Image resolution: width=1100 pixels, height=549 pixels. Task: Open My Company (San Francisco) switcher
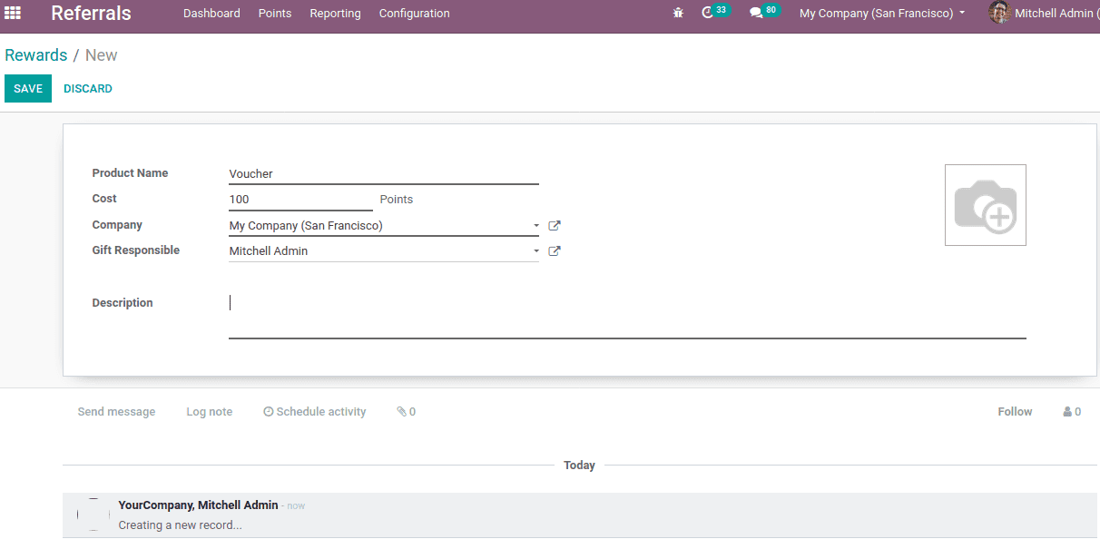coord(882,14)
